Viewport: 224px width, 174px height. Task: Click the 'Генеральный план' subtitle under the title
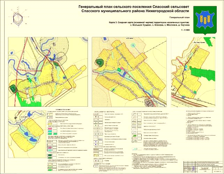tap(179, 17)
